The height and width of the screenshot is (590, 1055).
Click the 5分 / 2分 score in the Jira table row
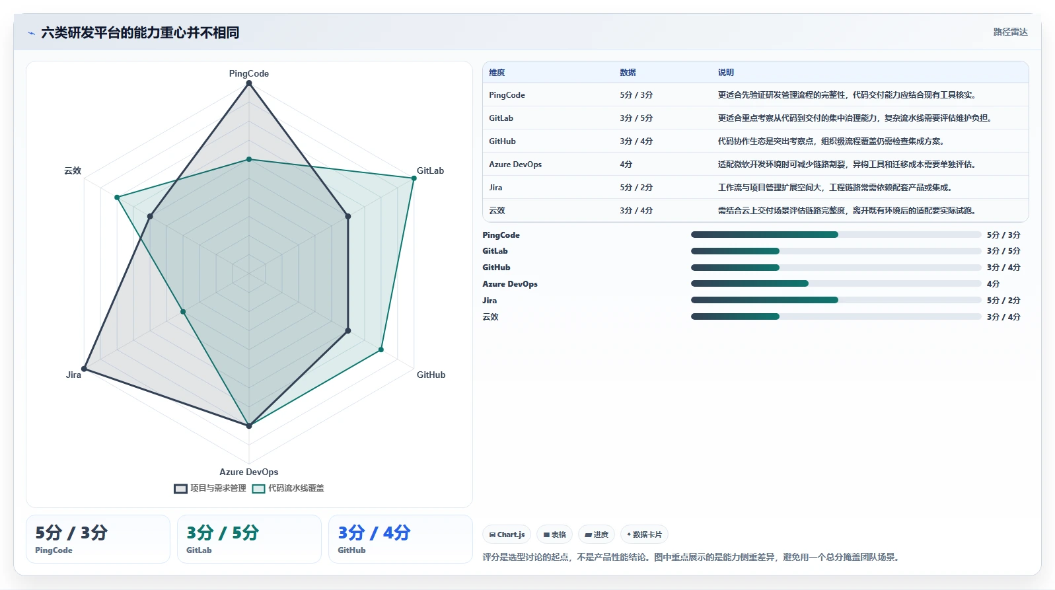(x=636, y=188)
